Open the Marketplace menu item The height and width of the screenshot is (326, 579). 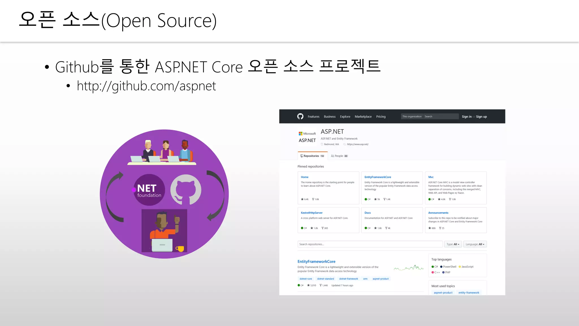[363, 117]
